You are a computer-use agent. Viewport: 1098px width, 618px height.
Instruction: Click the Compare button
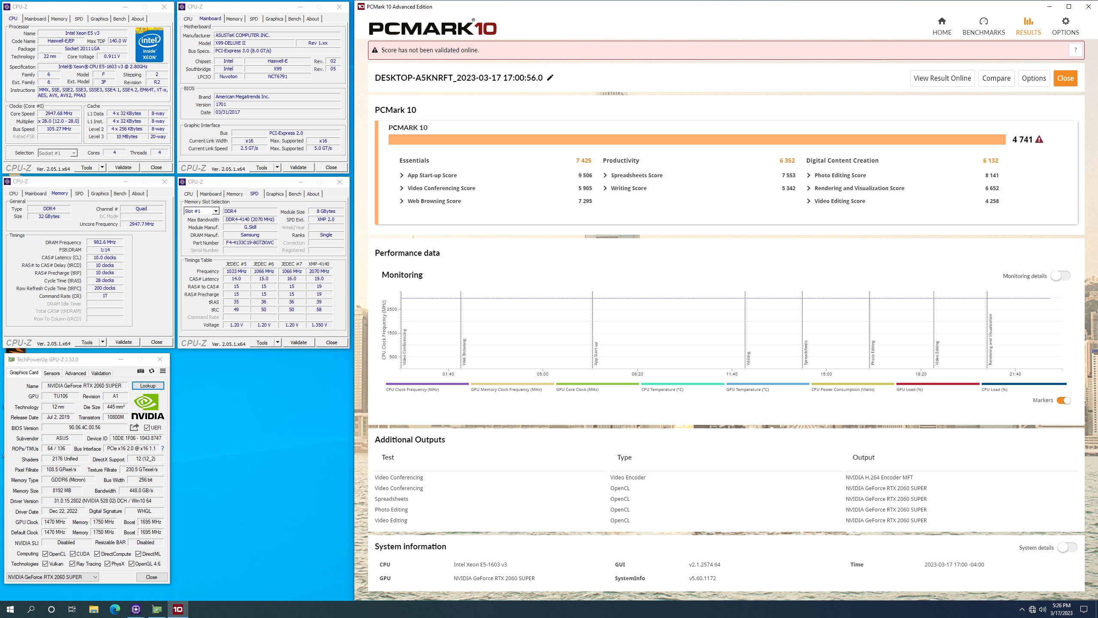996,78
